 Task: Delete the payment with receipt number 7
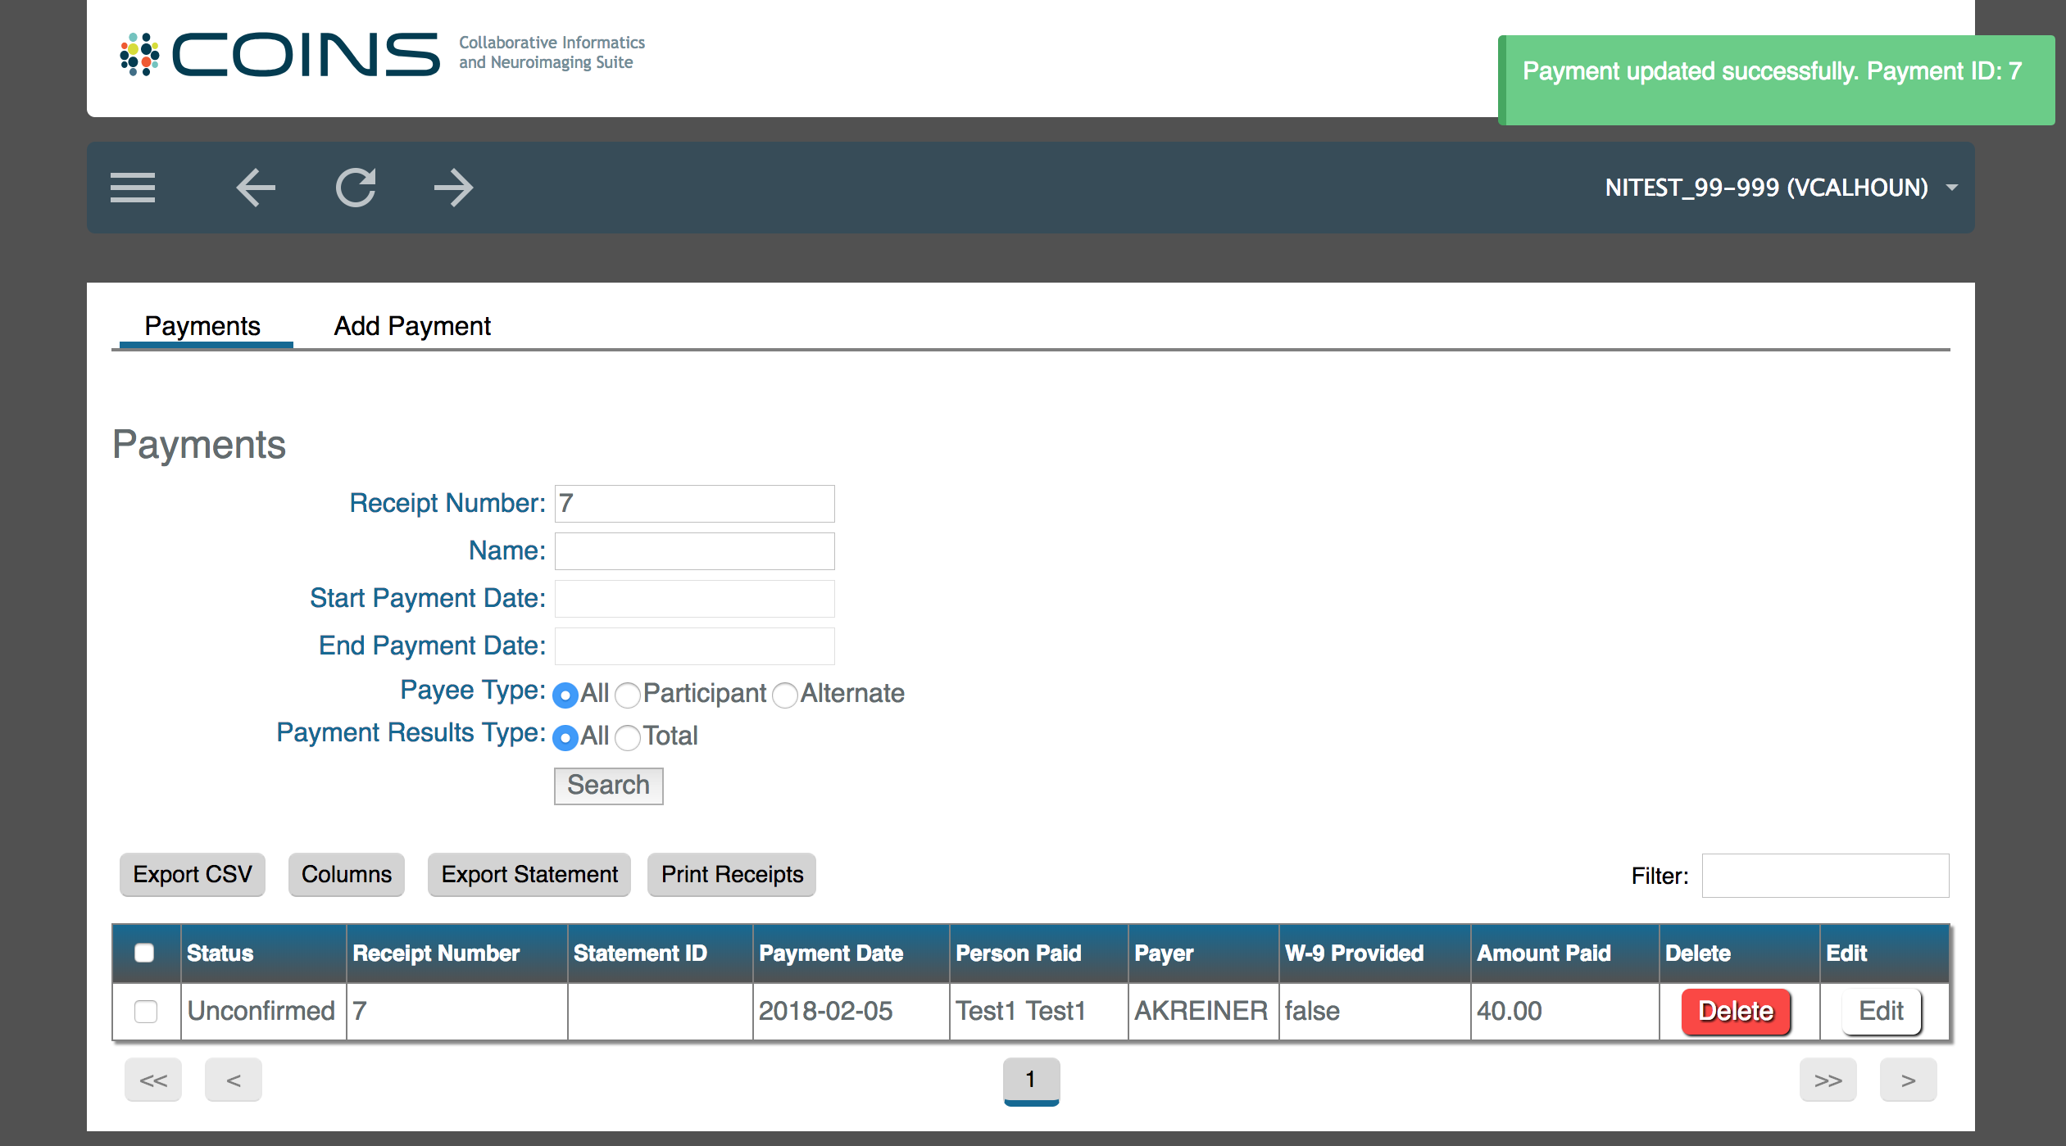pos(1735,1011)
